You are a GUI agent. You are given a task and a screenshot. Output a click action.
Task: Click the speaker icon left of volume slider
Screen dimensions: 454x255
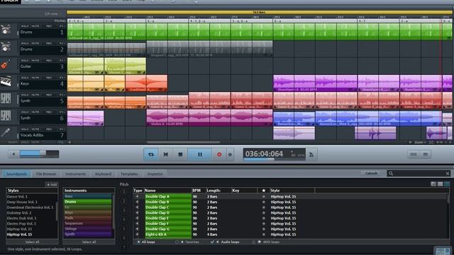(x=13, y=154)
